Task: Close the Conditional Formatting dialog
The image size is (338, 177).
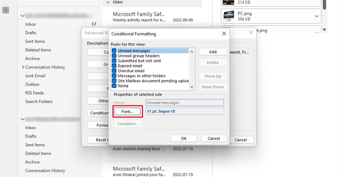Action: pyautogui.click(x=224, y=34)
